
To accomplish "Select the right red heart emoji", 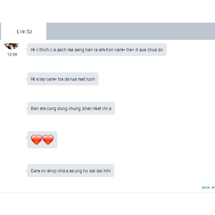I will [48, 140].
